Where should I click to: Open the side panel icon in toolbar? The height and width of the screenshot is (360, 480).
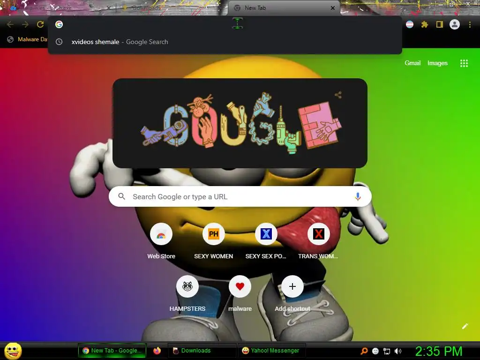pos(439,24)
